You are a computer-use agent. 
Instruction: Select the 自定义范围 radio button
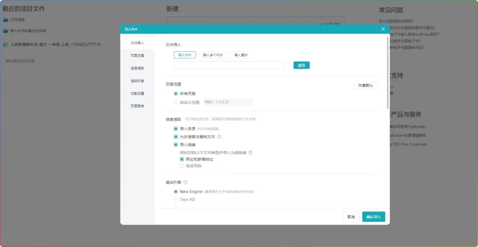coord(176,102)
